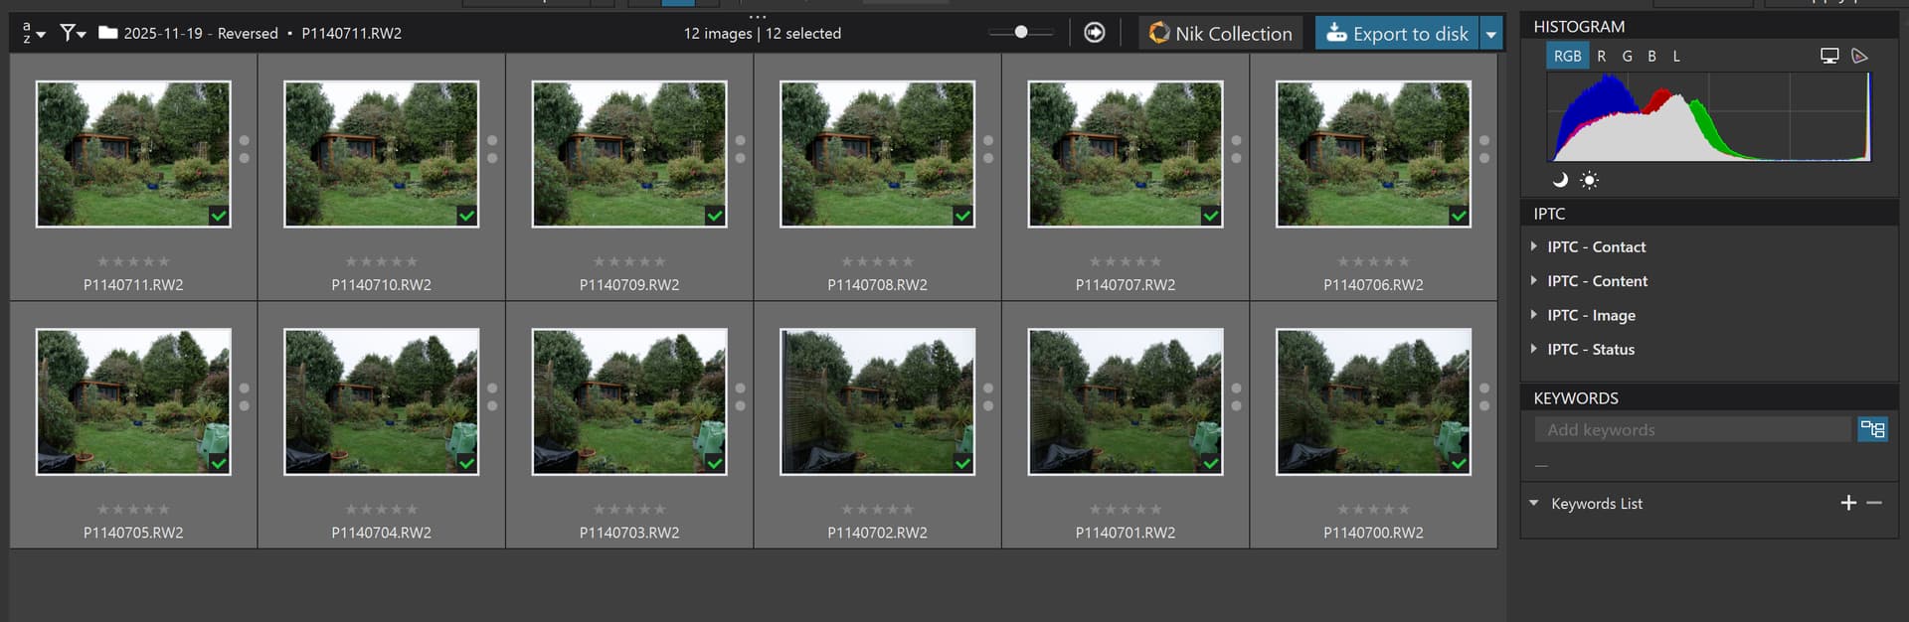The width and height of the screenshot is (1909, 622).
Task: Click the gamut triangle icon in the Histogram panel
Action: tap(1859, 57)
